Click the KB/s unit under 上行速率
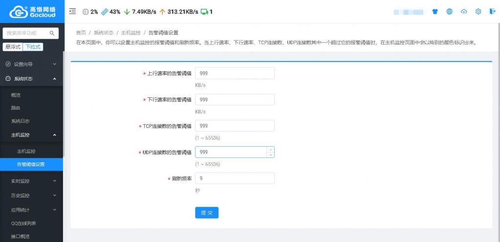Image resolution: width=500 pixels, height=242 pixels. point(200,86)
